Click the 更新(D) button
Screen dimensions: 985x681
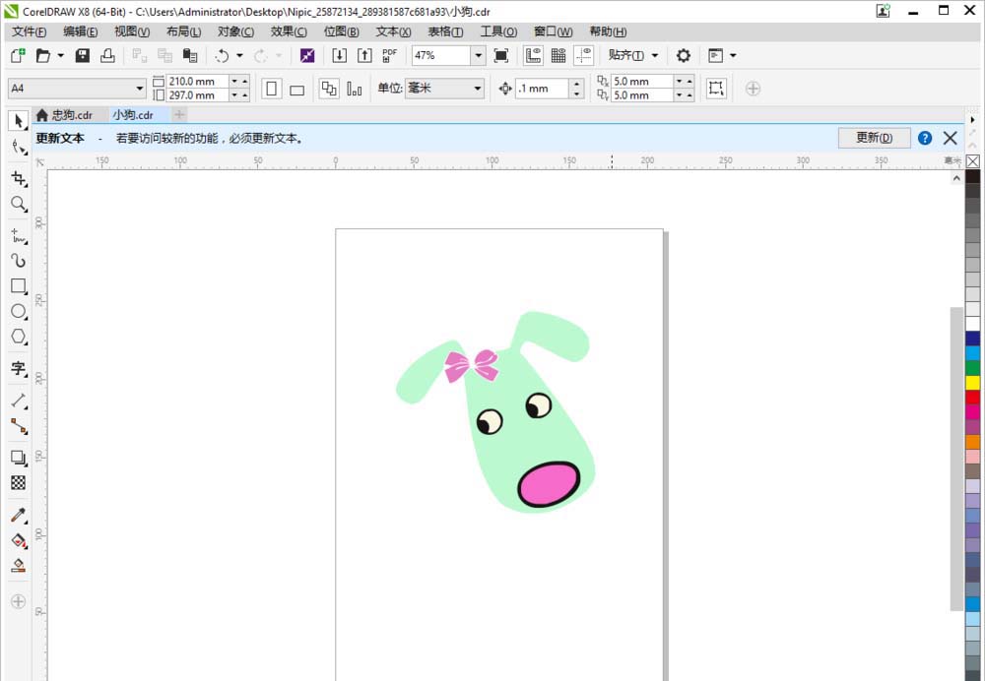(x=874, y=138)
